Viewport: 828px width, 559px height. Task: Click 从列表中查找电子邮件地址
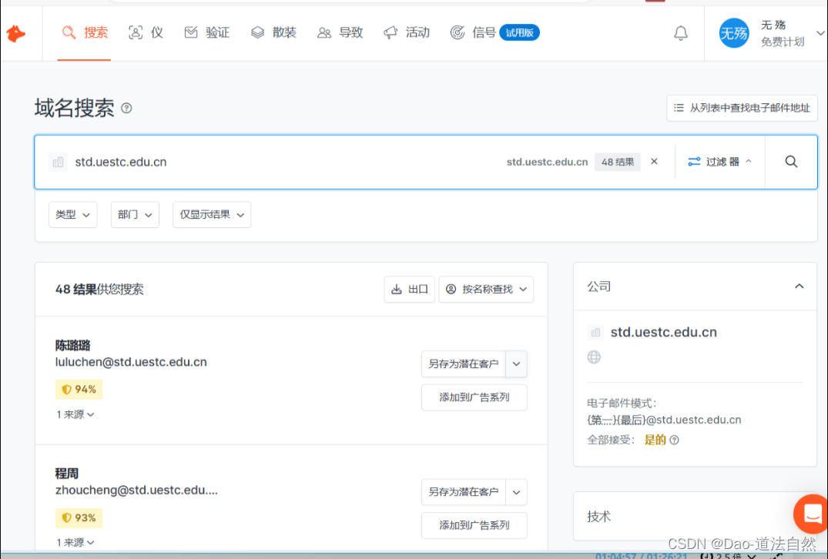point(742,108)
